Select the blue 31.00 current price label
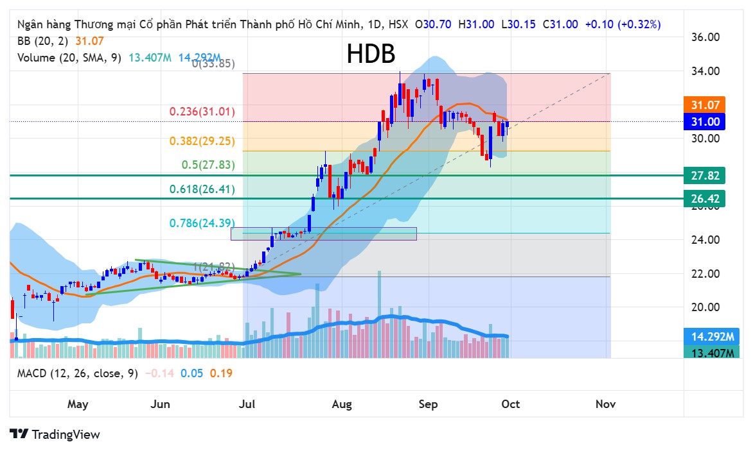 705,122
